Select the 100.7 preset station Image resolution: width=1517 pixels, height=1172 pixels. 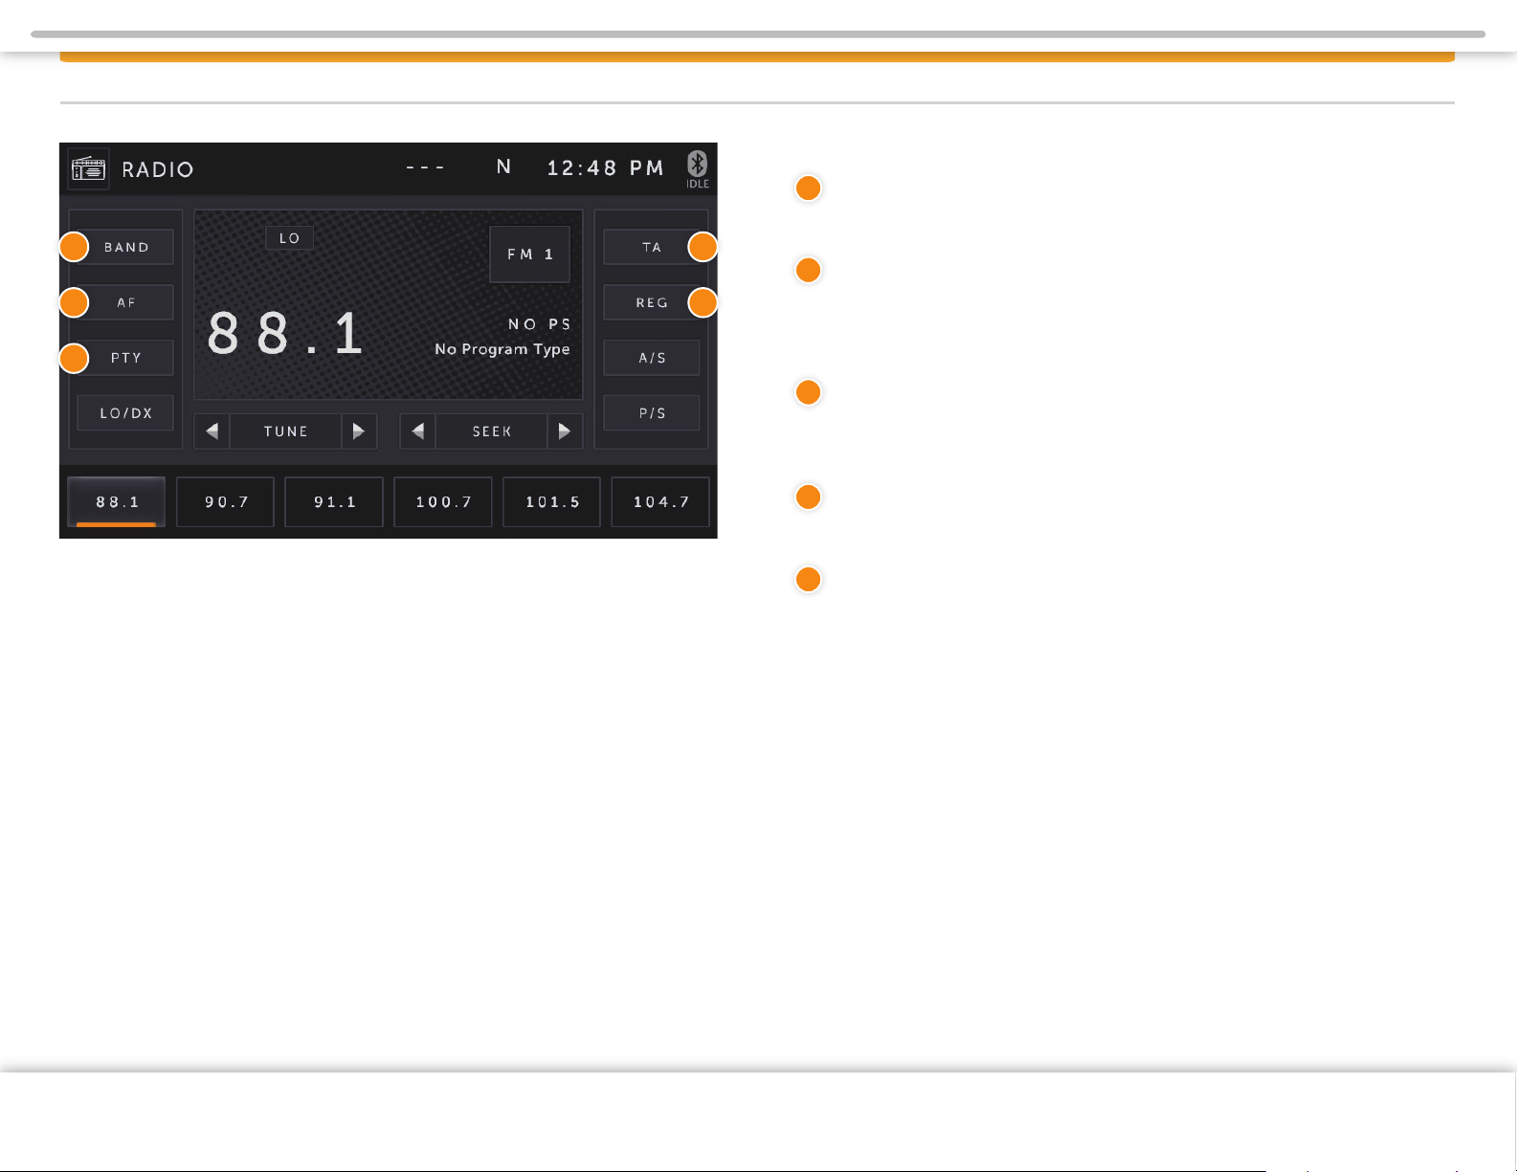point(443,502)
